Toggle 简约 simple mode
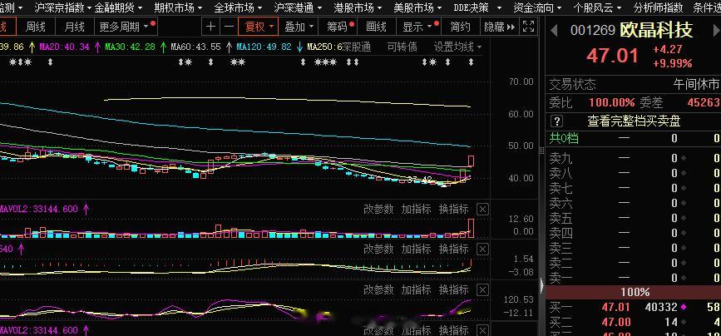The image size is (721, 336). pyautogui.click(x=460, y=27)
